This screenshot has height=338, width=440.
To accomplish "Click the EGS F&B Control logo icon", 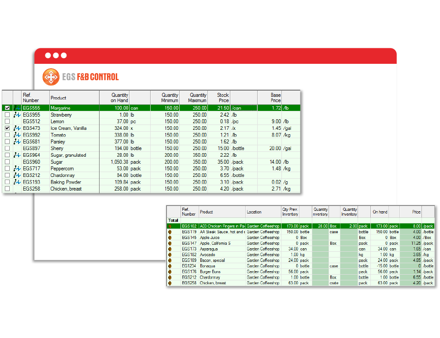I will pos(51,77).
